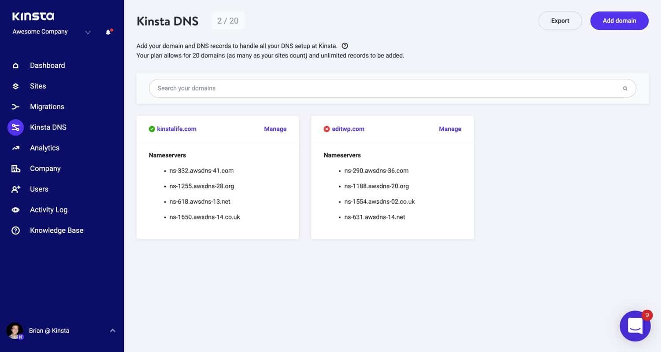Open Users menu item
The height and width of the screenshot is (352, 661).
click(x=39, y=189)
